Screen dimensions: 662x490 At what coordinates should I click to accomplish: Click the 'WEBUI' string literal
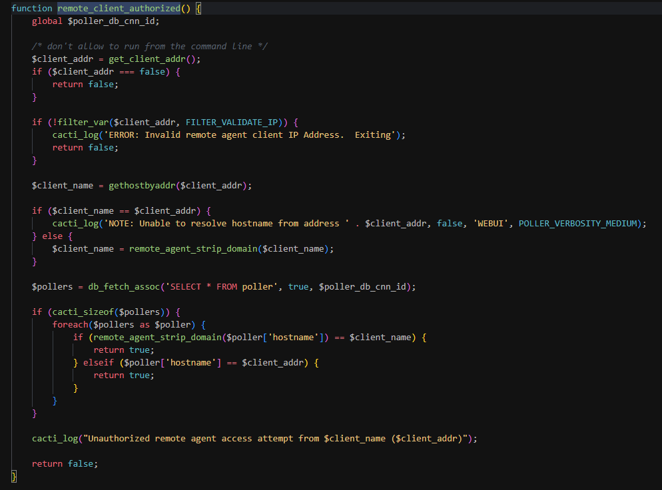click(x=490, y=224)
